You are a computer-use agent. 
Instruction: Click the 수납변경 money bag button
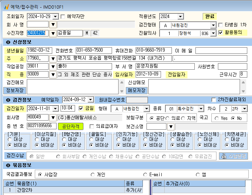coord(234,156)
